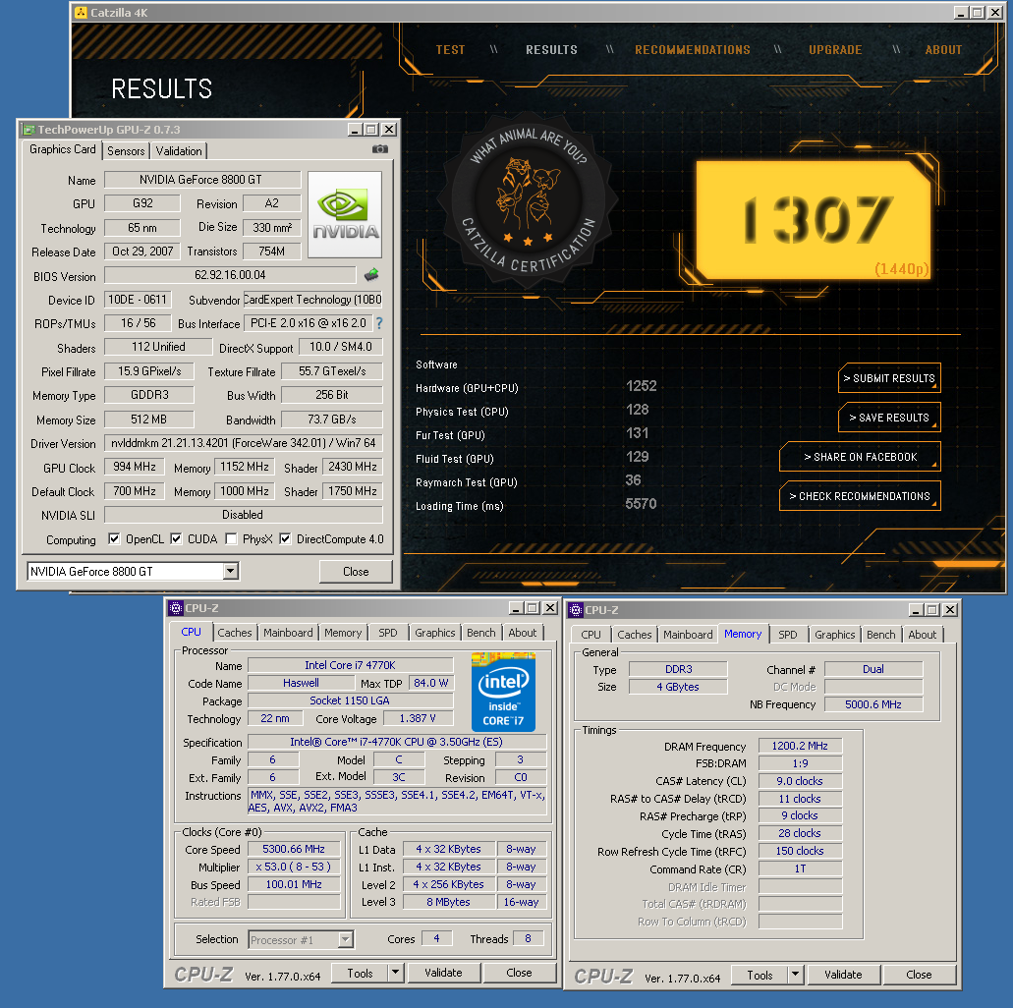Open Memory tab in left CPU-Z window

click(343, 634)
